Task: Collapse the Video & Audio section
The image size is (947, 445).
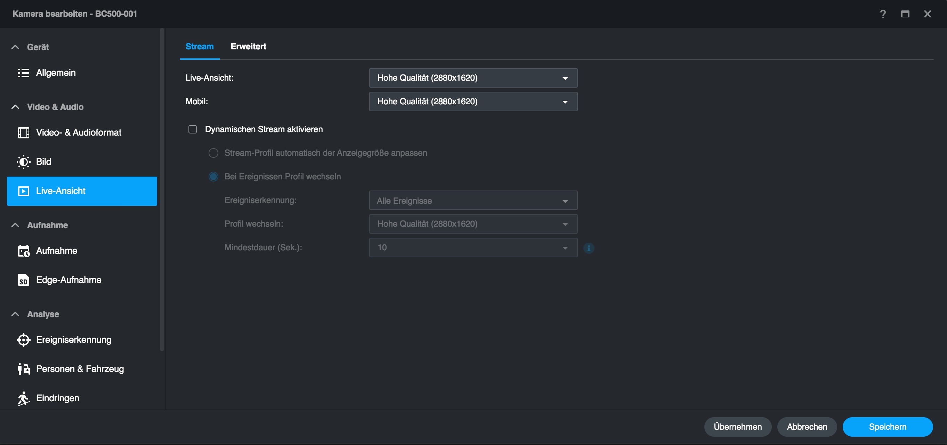Action: tap(15, 107)
